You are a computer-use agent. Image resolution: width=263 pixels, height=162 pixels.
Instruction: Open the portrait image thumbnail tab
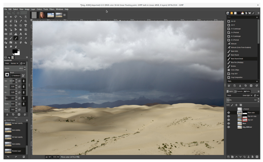click(42, 15)
